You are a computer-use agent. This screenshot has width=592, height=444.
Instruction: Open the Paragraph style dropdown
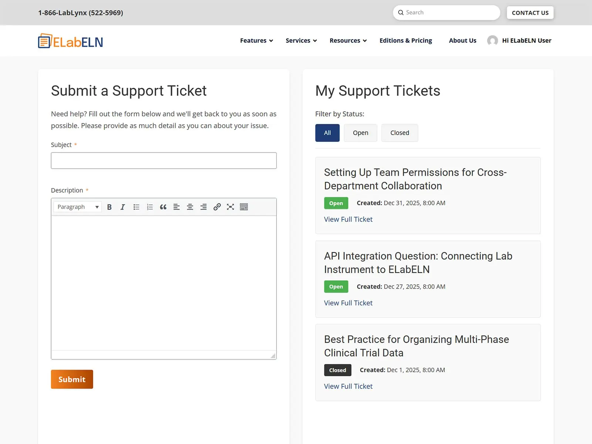77,207
